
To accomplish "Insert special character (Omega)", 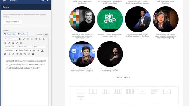I will point(13,54).
